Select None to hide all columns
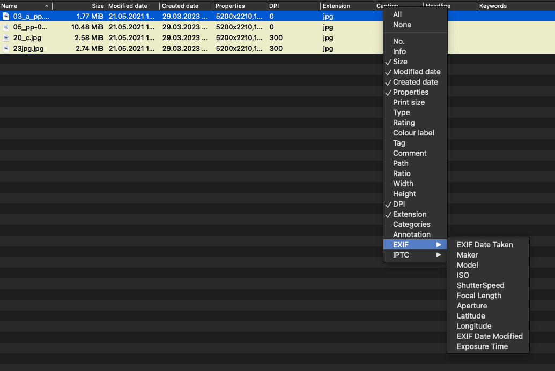Viewport: 555px width, 371px height. 402,25
